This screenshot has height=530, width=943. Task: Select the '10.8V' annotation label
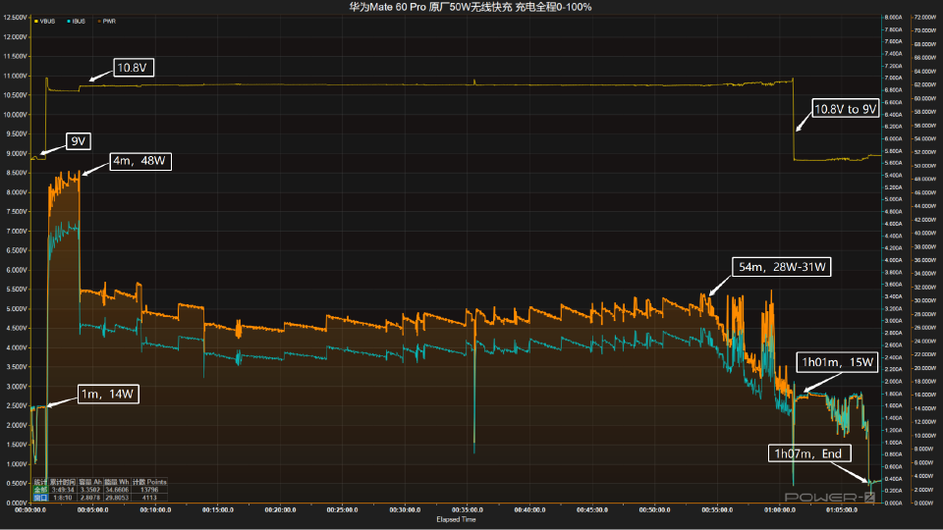(x=134, y=68)
